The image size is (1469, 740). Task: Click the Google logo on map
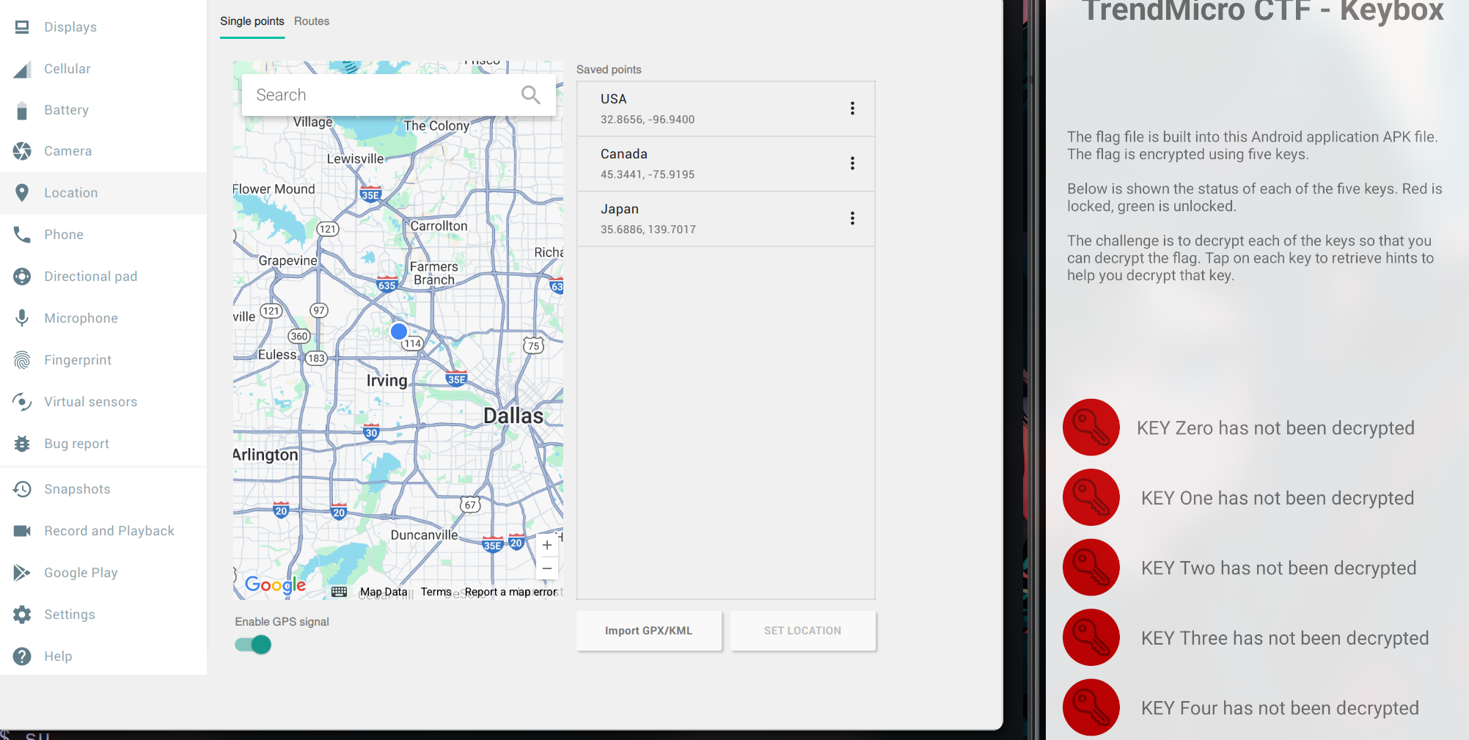pos(275,585)
